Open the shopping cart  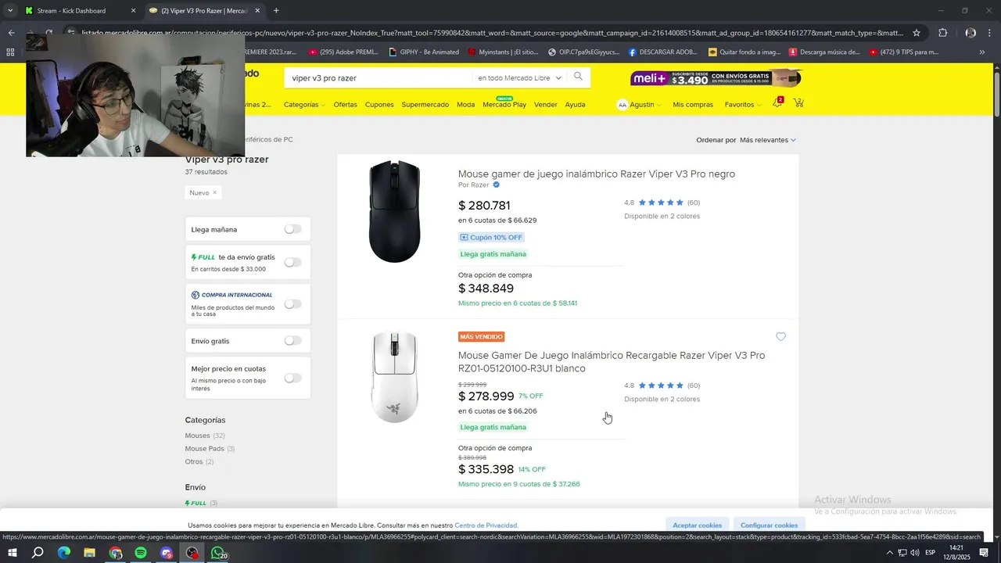[x=798, y=103]
